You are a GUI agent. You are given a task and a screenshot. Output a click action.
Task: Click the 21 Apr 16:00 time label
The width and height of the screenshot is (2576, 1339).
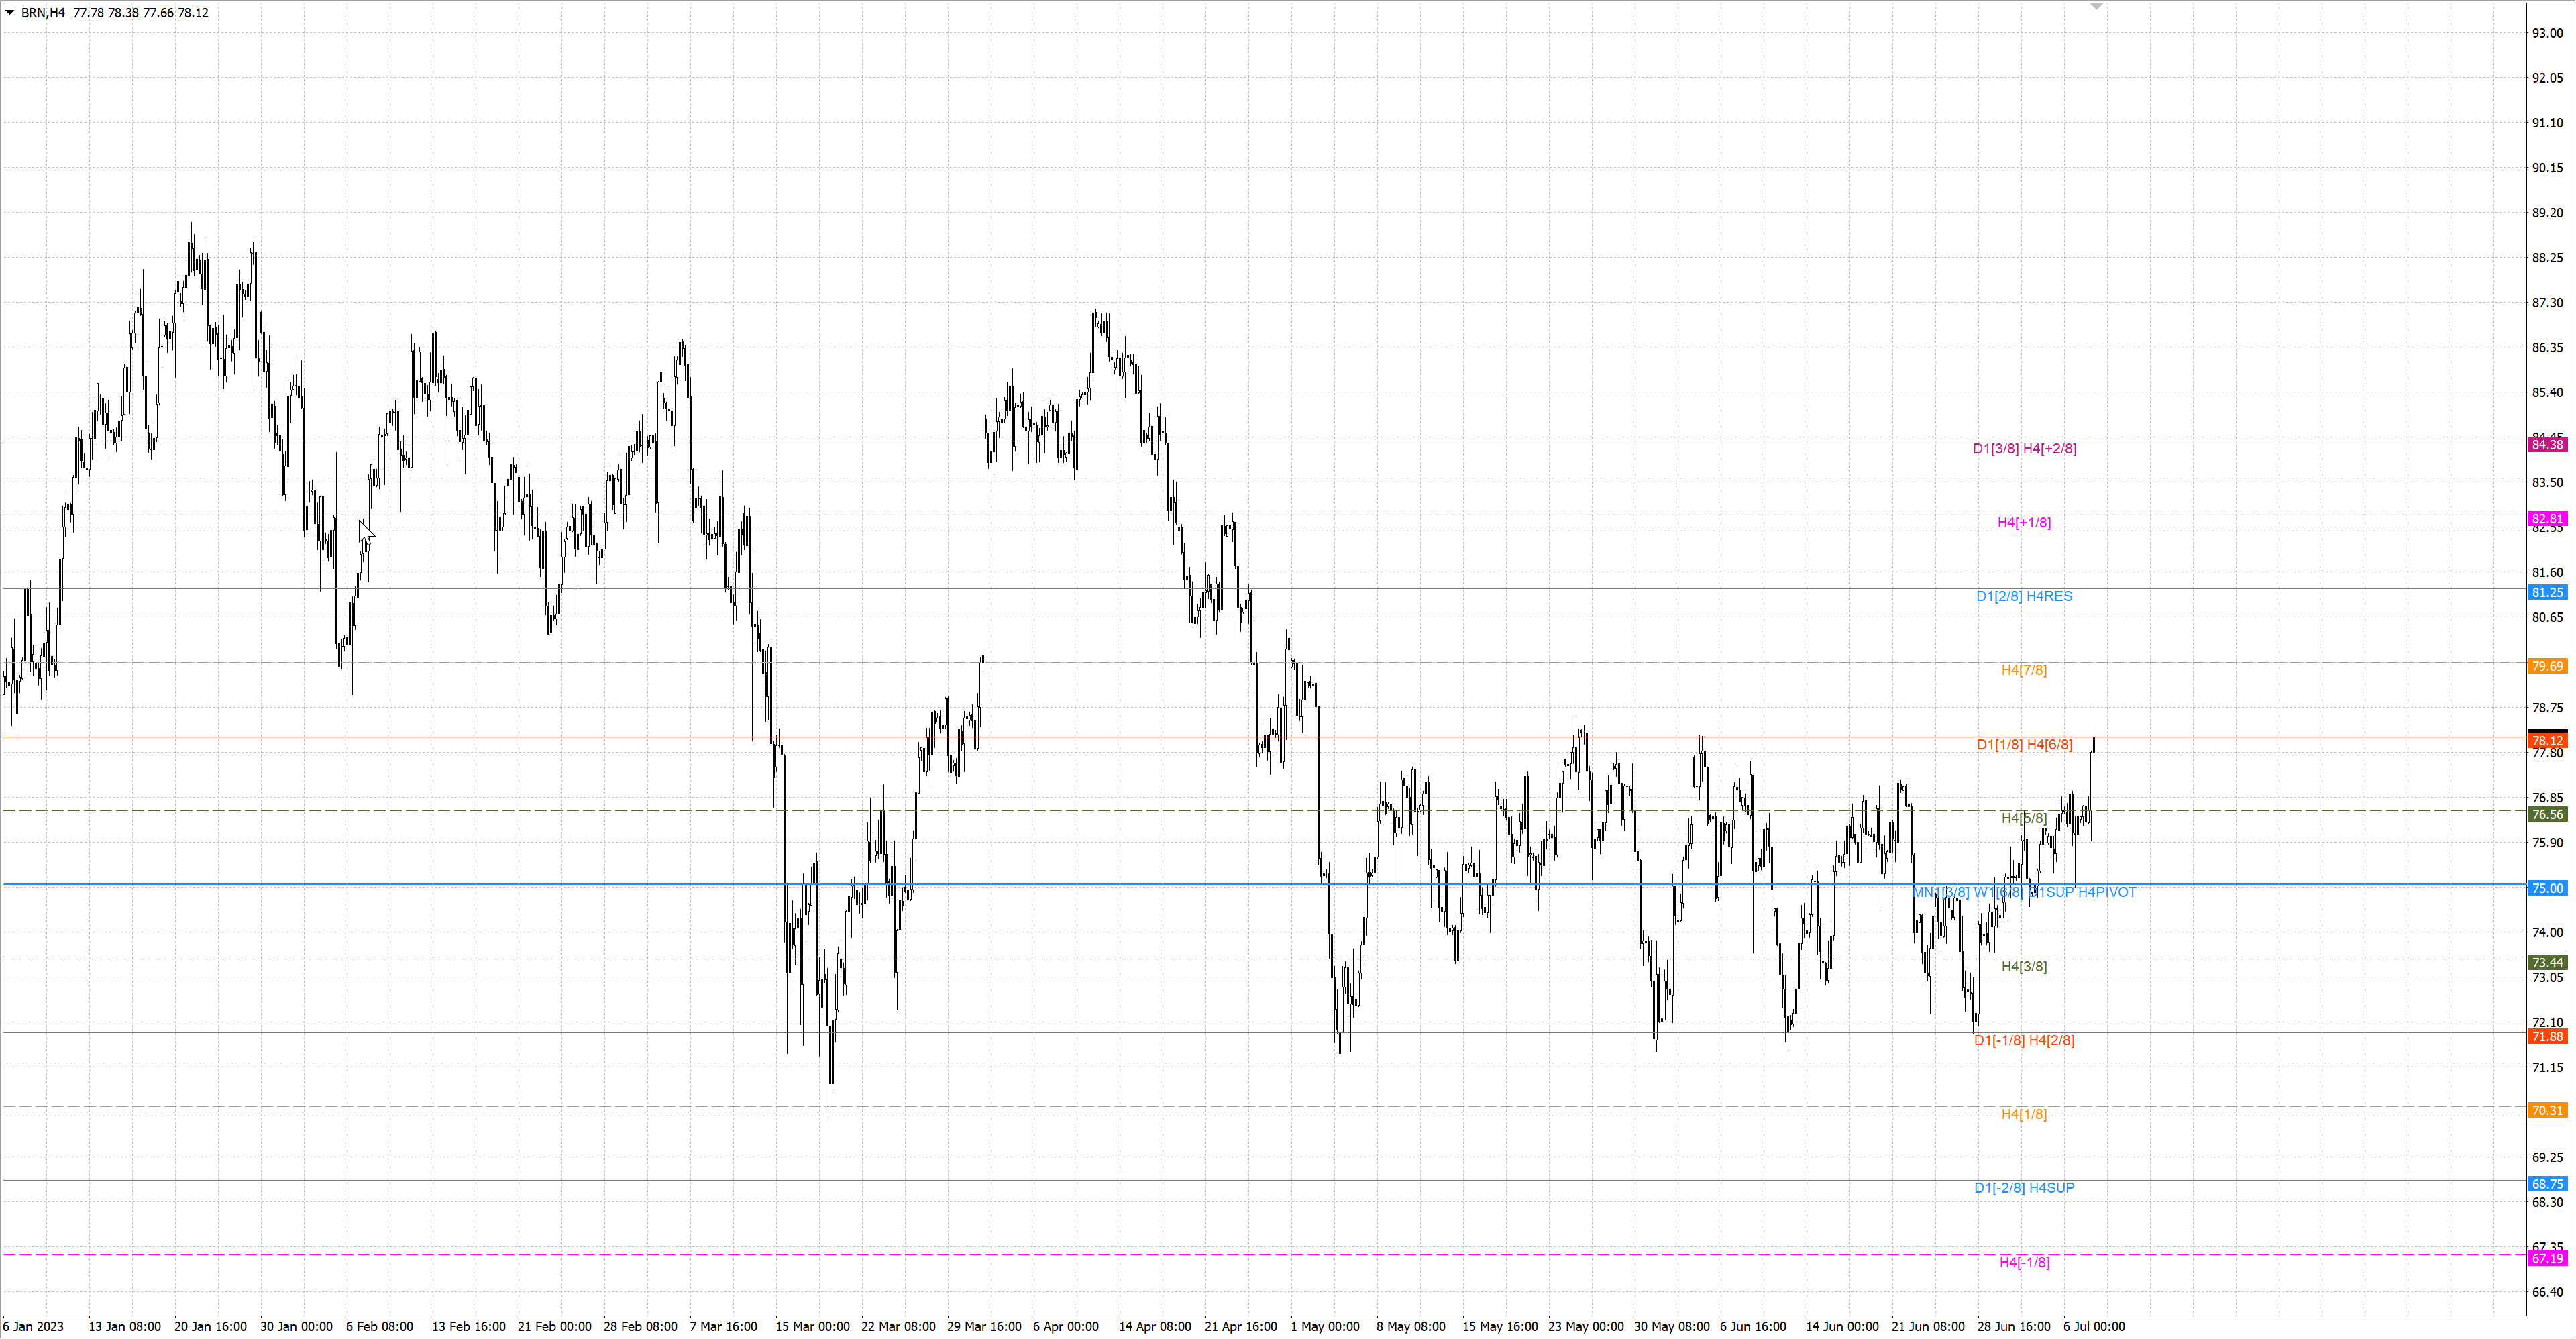pyautogui.click(x=1241, y=1327)
